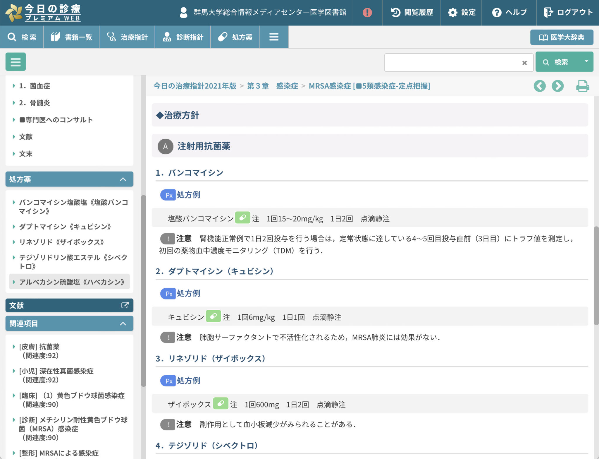Image resolution: width=599 pixels, height=459 pixels.
Task: Open the drug info icon beside ザイボックス
Action: (221, 403)
